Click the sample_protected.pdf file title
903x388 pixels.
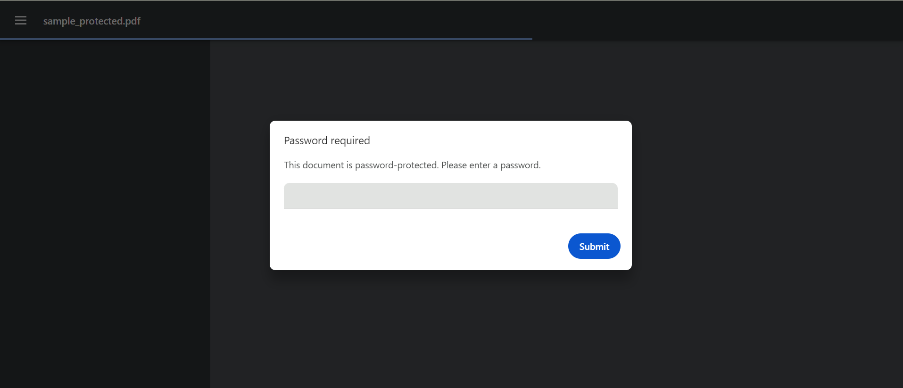pyautogui.click(x=92, y=21)
